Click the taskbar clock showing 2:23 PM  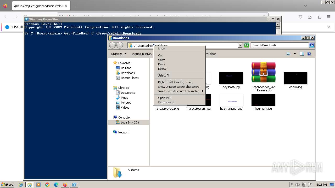click(322, 185)
